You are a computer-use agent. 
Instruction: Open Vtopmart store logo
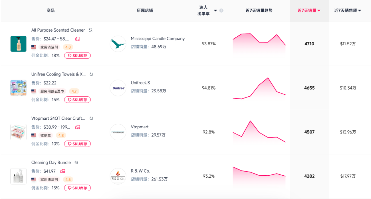click(118, 132)
